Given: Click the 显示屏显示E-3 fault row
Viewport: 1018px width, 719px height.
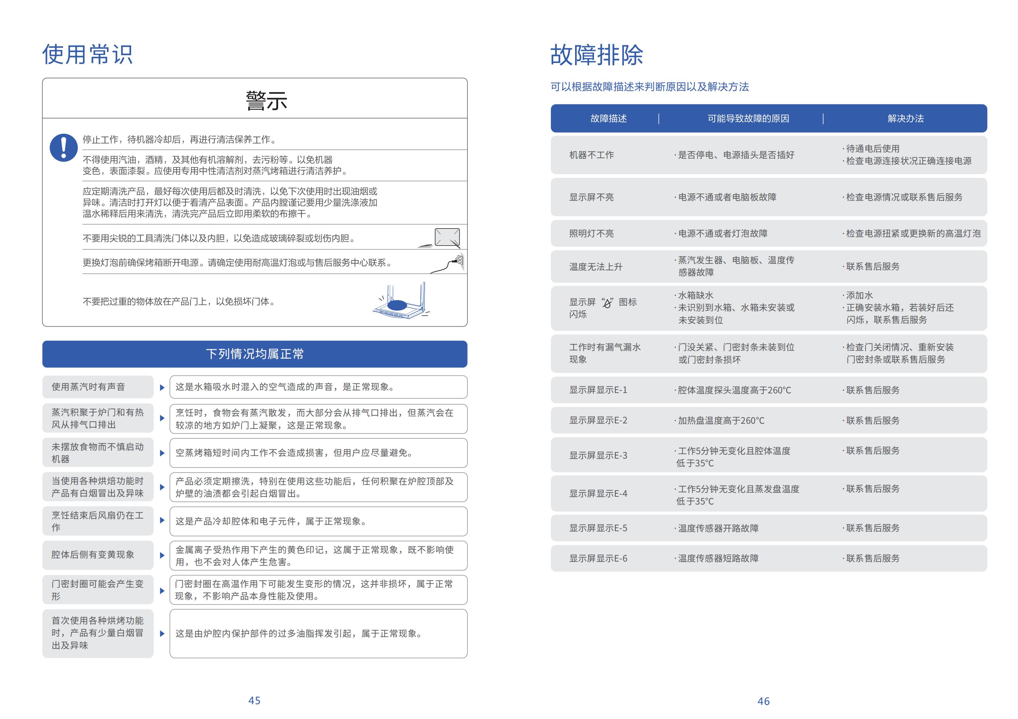Looking at the screenshot, I should (x=598, y=456).
